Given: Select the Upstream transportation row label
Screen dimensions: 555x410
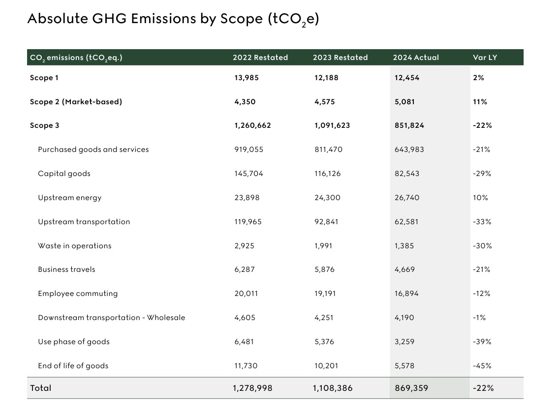Looking at the screenshot, I should pos(84,222).
